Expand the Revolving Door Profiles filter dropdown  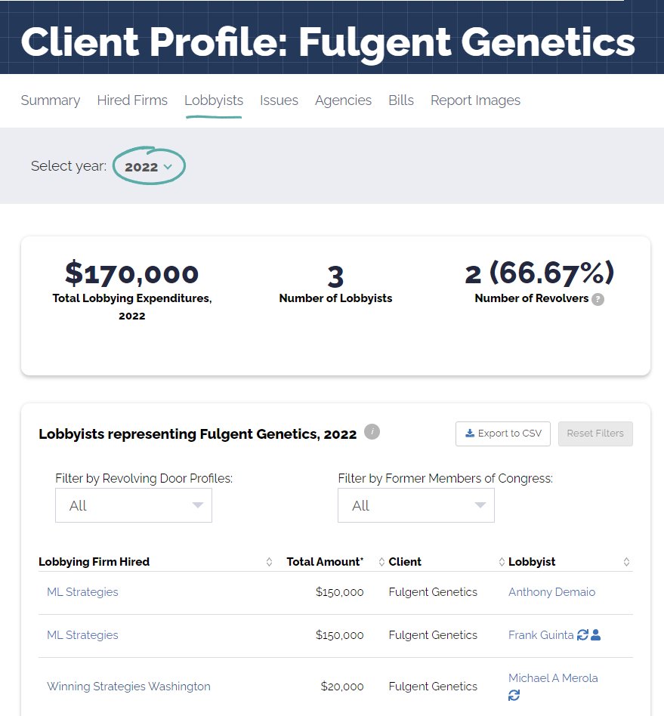(x=134, y=505)
